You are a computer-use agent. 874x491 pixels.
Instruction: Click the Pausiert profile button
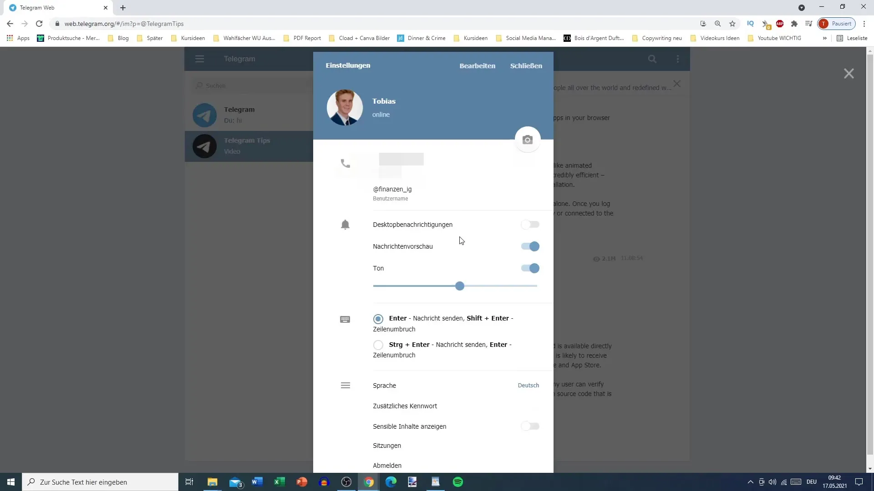837,24
